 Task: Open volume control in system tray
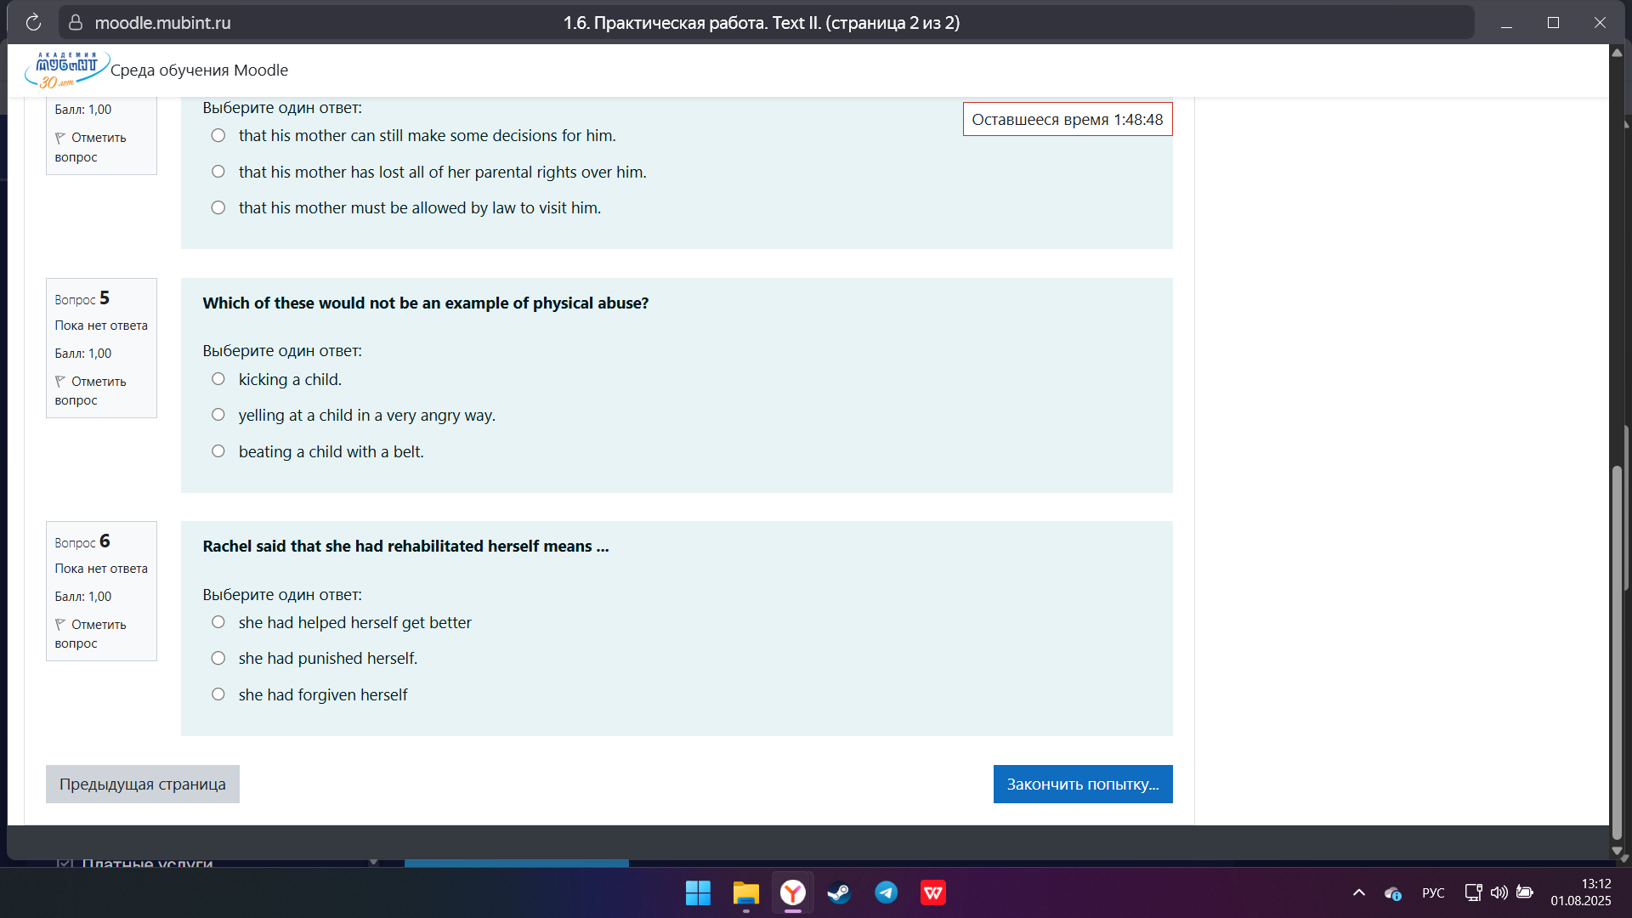(x=1499, y=892)
